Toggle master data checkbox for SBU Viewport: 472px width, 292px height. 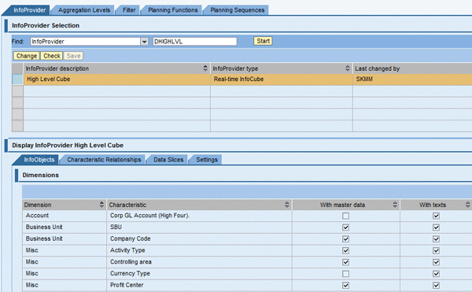point(345,227)
